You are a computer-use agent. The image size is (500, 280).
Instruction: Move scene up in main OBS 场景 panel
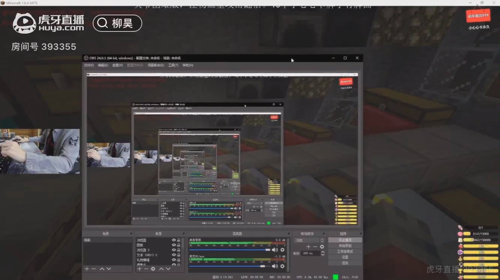(102, 269)
